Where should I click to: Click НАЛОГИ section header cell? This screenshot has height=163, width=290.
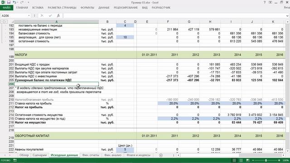coord(56,55)
